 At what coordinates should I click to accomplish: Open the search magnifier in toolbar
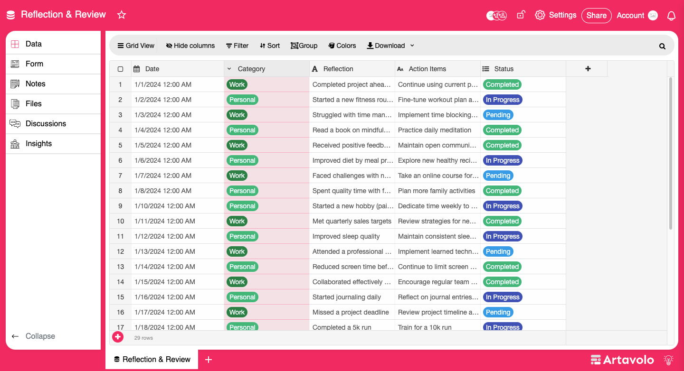(x=662, y=46)
